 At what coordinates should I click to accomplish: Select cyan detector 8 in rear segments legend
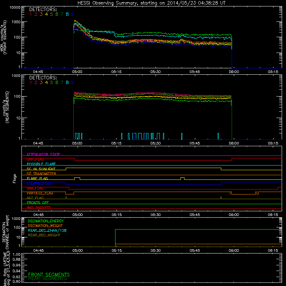[67, 83]
